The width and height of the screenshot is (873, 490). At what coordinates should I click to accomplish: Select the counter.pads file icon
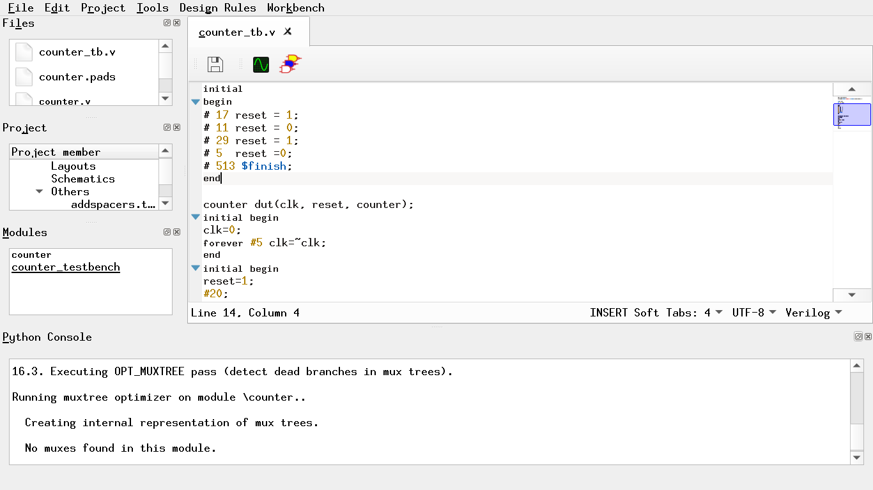24,77
